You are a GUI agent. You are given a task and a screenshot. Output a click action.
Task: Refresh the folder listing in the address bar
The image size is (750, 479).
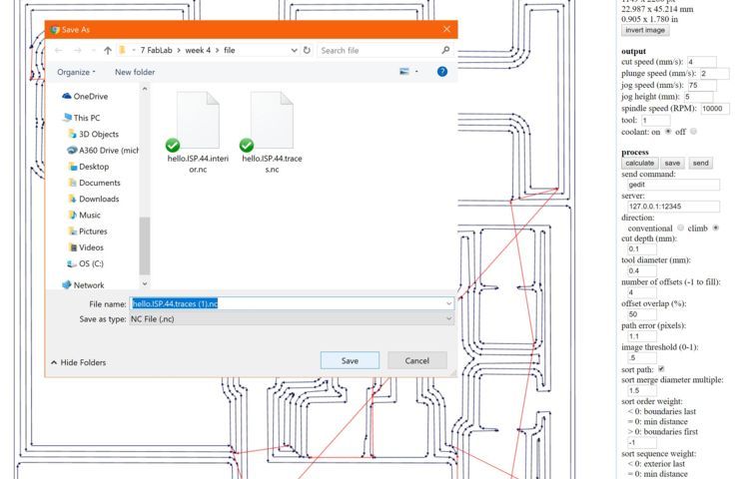pyautogui.click(x=307, y=50)
